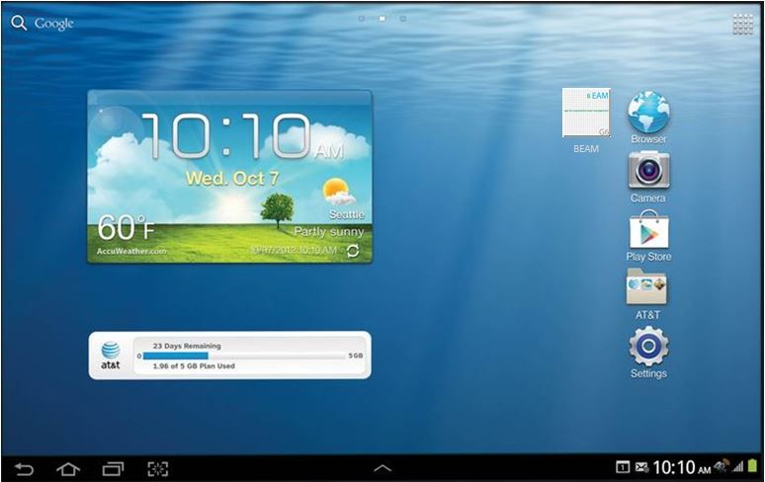This screenshot has height=482, width=765.
Task: Open the AccuWeather.com link
Action: pyautogui.click(x=131, y=251)
